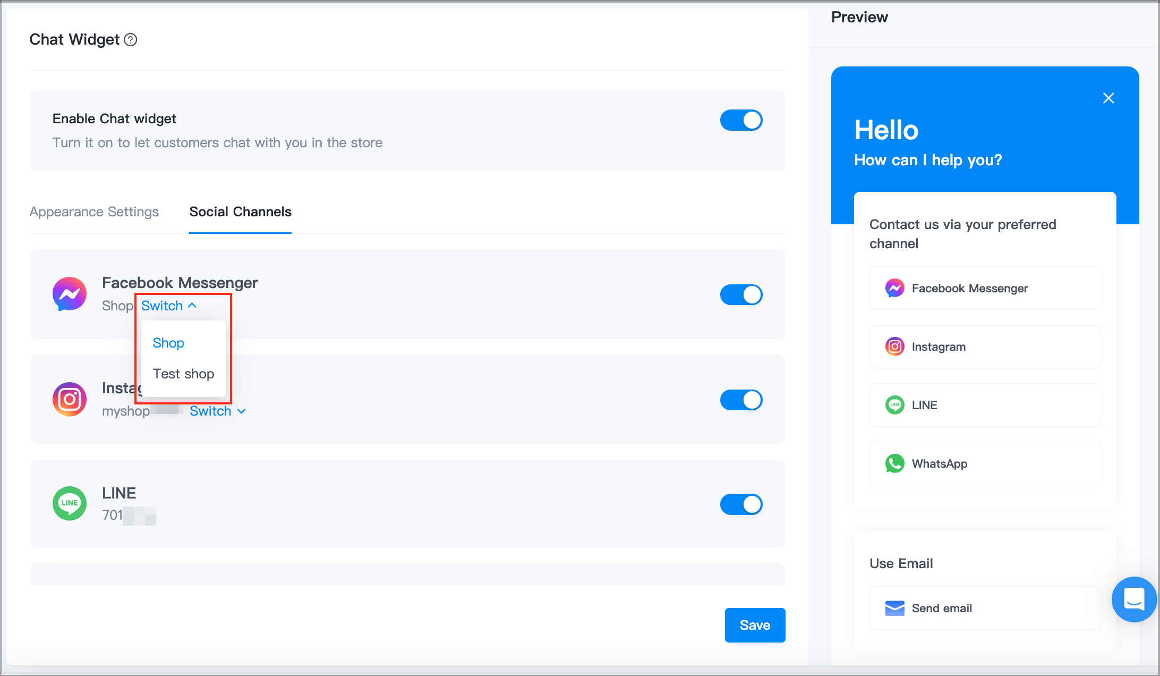
Task: Switch to the Appearance Settings tab
Action: click(x=93, y=212)
